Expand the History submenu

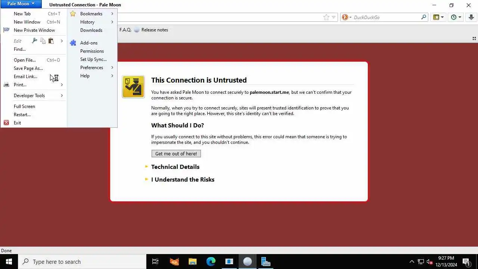(92, 22)
